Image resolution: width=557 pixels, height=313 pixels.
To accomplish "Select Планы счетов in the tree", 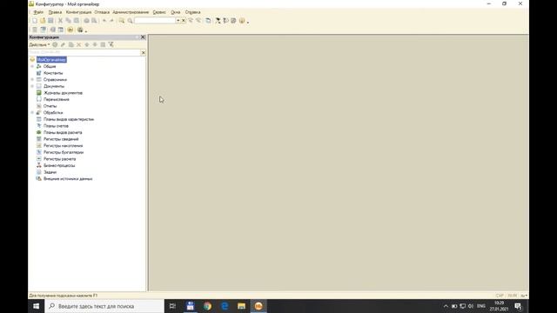I will click(56, 126).
